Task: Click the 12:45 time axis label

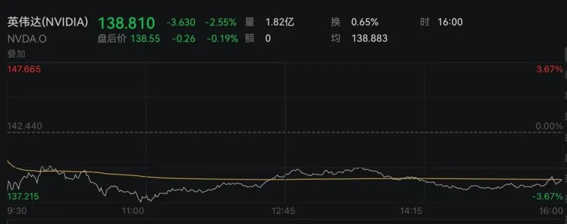Action: coord(283,211)
